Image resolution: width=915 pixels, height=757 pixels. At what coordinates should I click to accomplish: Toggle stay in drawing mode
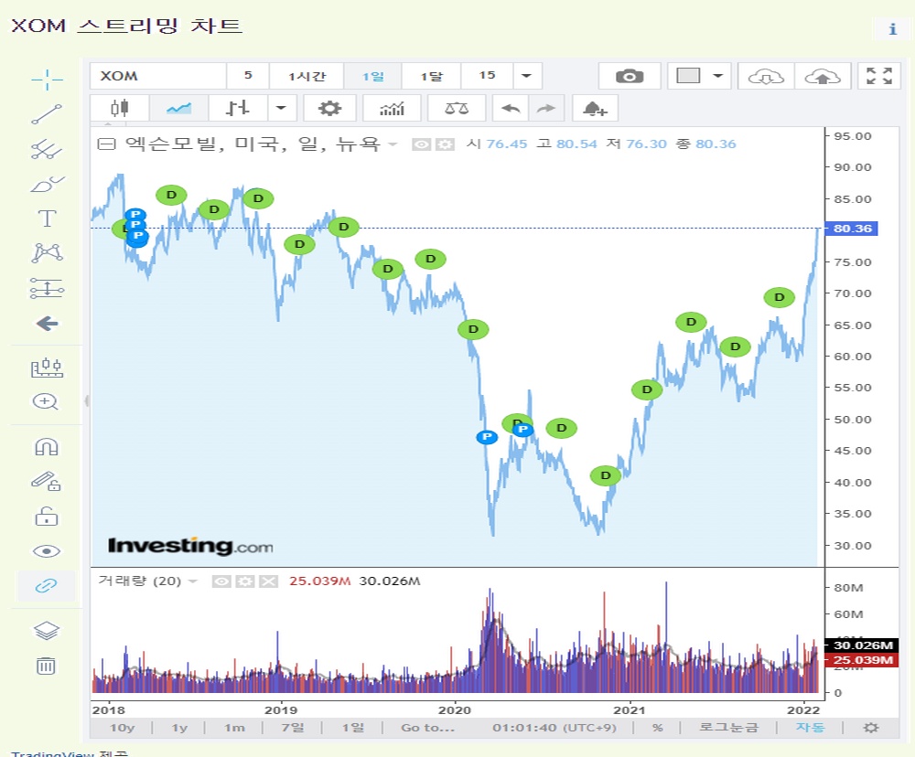point(46,481)
